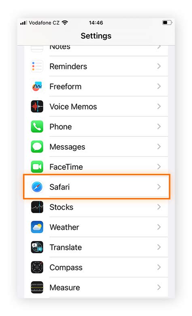The height and width of the screenshot is (316, 192).
Task: Tap the Voice Memos waveform icon
Action: click(37, 106)
